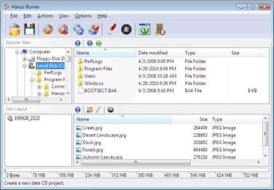274x190 pixels.
Task: Click the erase disc red marker icon
Action: [112, 29]
